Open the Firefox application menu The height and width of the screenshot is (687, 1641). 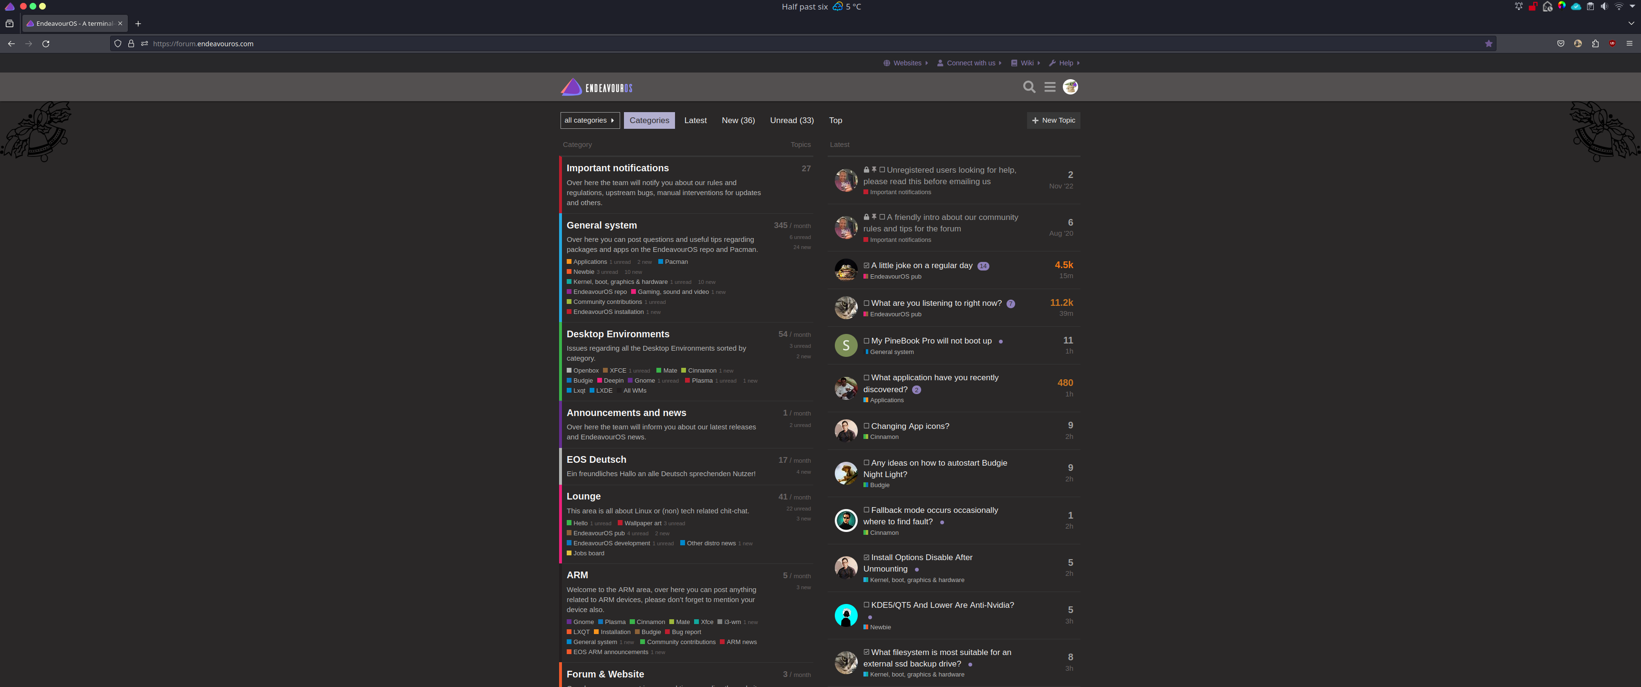point(1630,43)
